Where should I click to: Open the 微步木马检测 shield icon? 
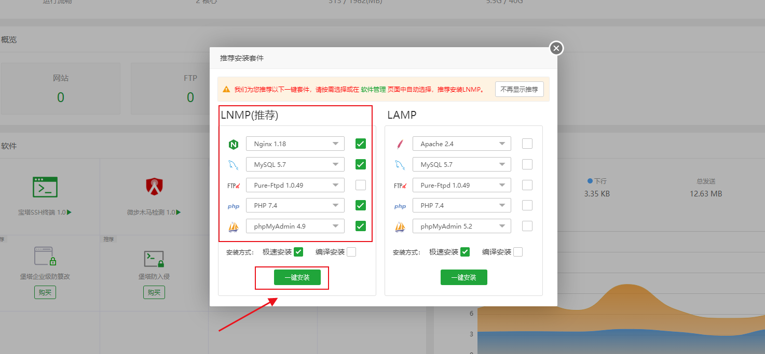click(x=154, y=187)
